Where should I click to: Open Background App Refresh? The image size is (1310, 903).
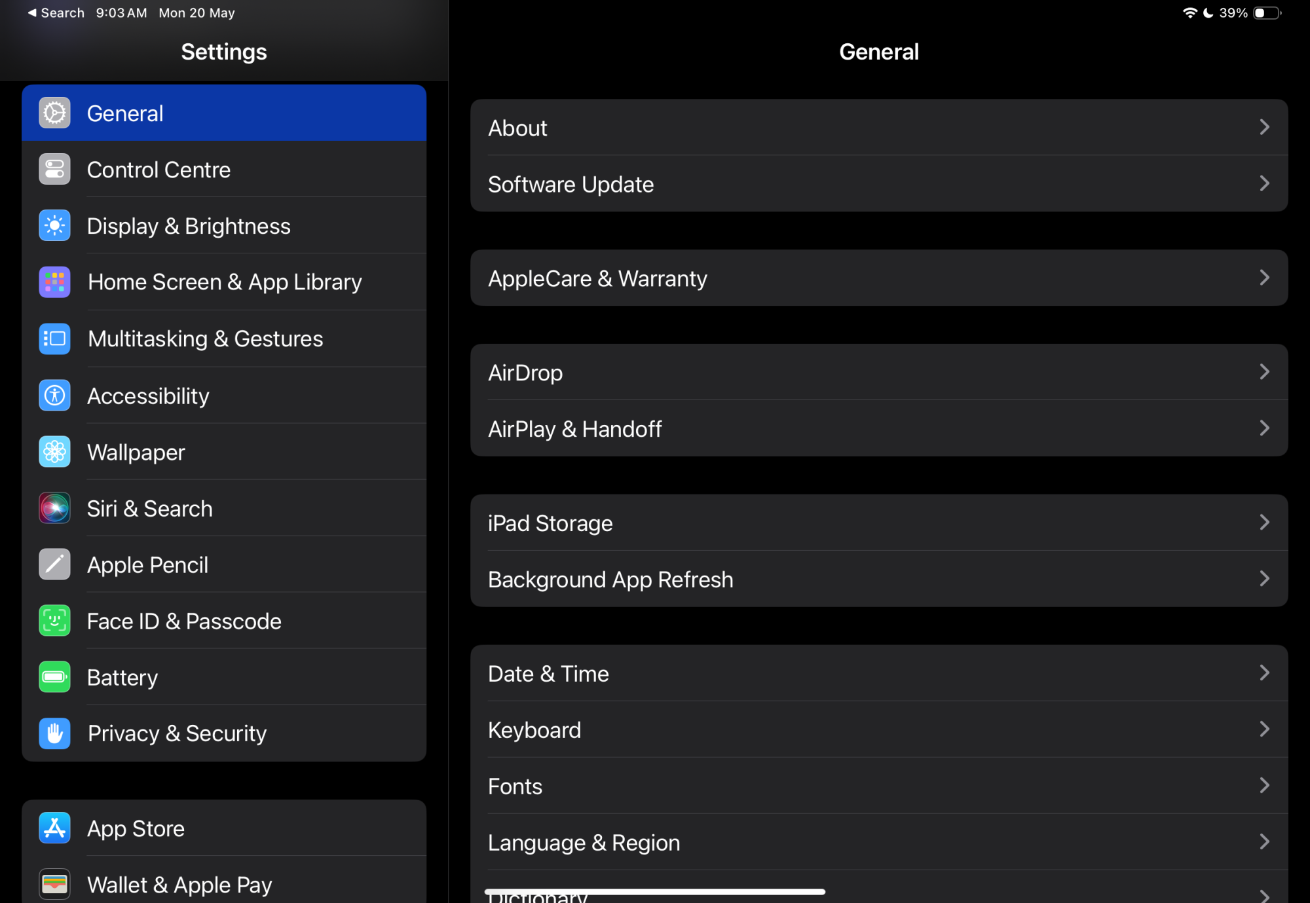879,580
